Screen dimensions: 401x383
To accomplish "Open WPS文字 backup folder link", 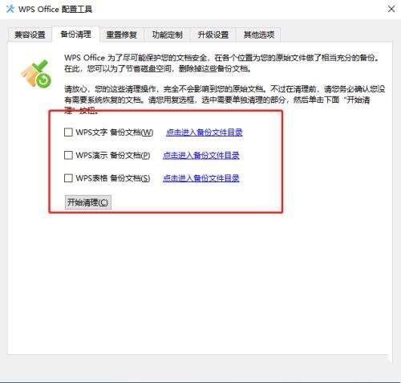I will [205, 132].
